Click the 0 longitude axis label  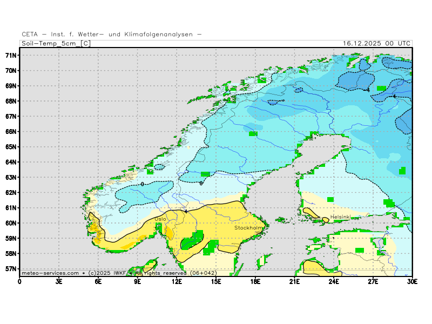pos(20,281)
